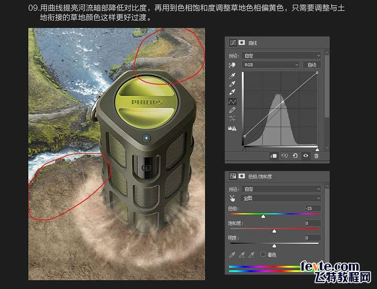Pick the white point eyedropper in Curves
This screenshot has width=377, height=289.
coord(232,92)
